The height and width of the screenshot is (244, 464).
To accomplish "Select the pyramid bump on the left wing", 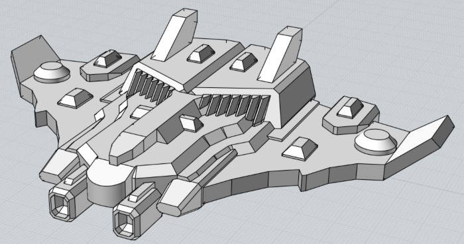I will (x=76, y=98).
